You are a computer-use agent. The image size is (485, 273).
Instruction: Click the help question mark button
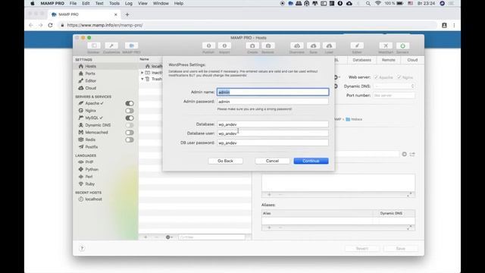pos(82,248)
